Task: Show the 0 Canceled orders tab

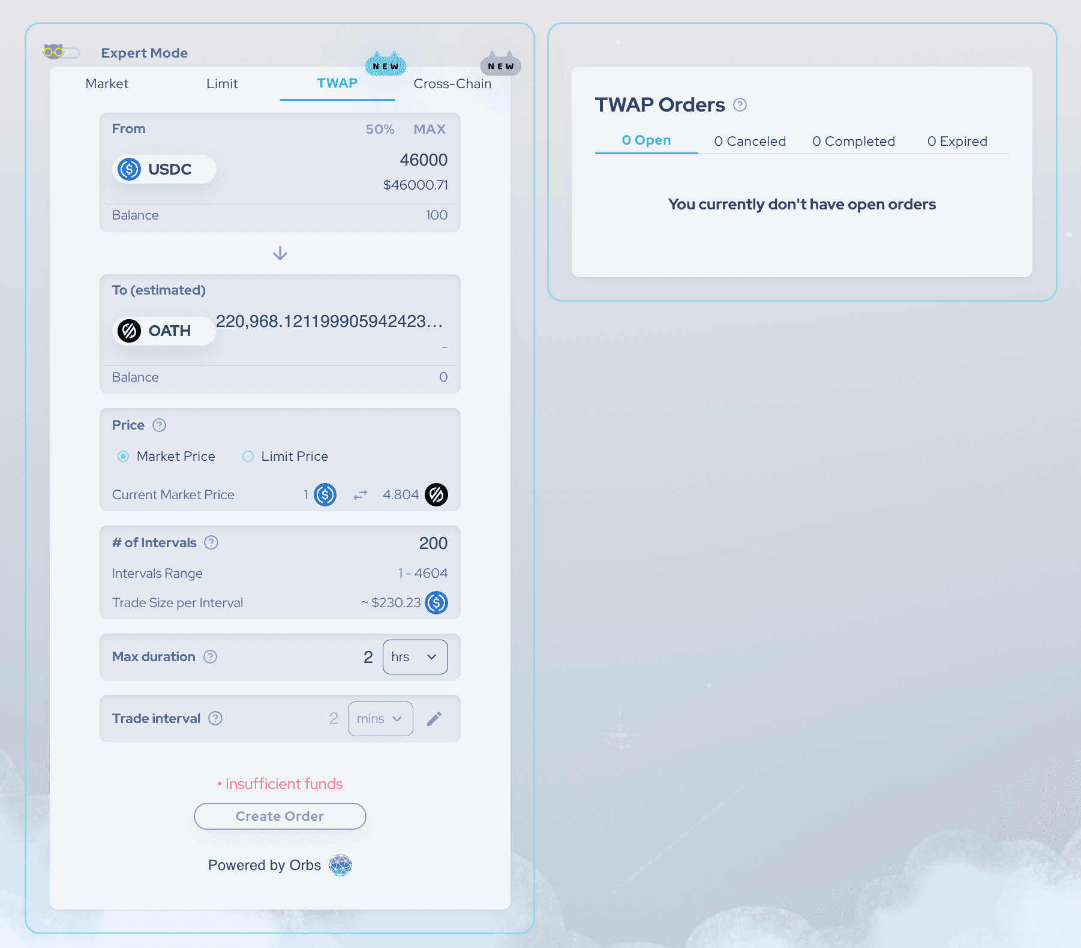Action: [x=750, y=142]
